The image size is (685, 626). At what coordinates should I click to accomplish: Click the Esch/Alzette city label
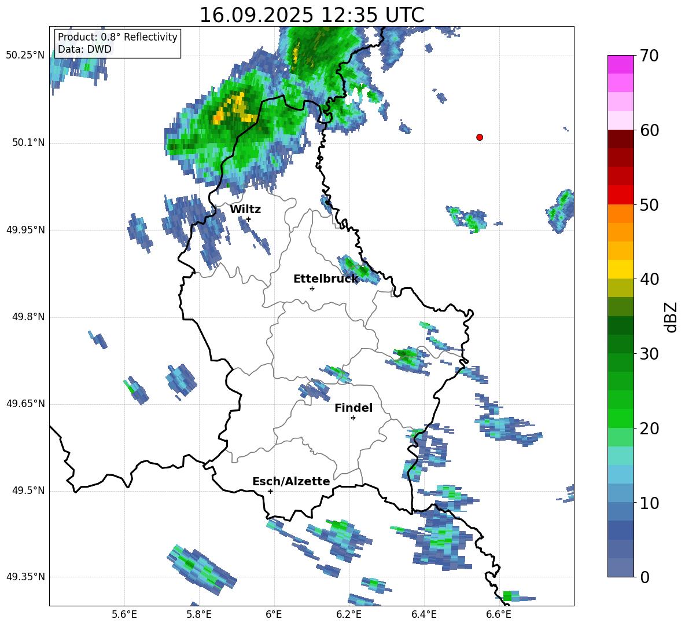(291, 481)
